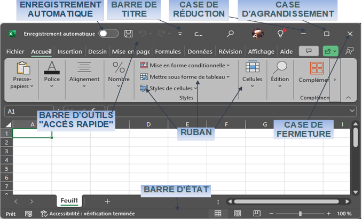The image size is (362, 220).
Task: Click the Undo arrow icon
Action: [x=143, y=34]
